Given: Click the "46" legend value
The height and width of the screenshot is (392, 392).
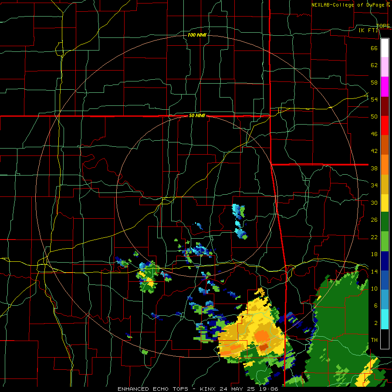Looking at the screenshot, I should click(374, 134).
